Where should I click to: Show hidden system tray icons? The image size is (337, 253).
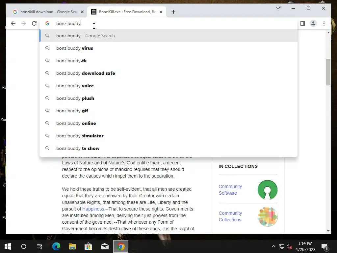point(273,246)
